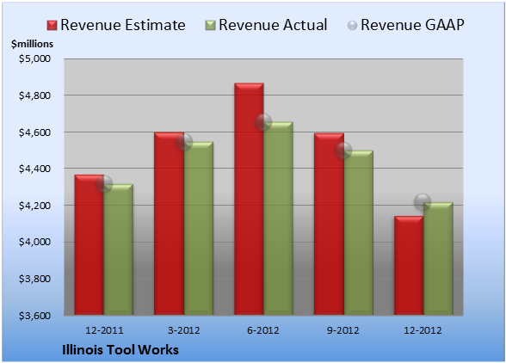The height and width of the screenshot is (363, 506).
Task: Select the red estimate bar for 3-2012
Action: pyautogui.click(x=169, y=224)
